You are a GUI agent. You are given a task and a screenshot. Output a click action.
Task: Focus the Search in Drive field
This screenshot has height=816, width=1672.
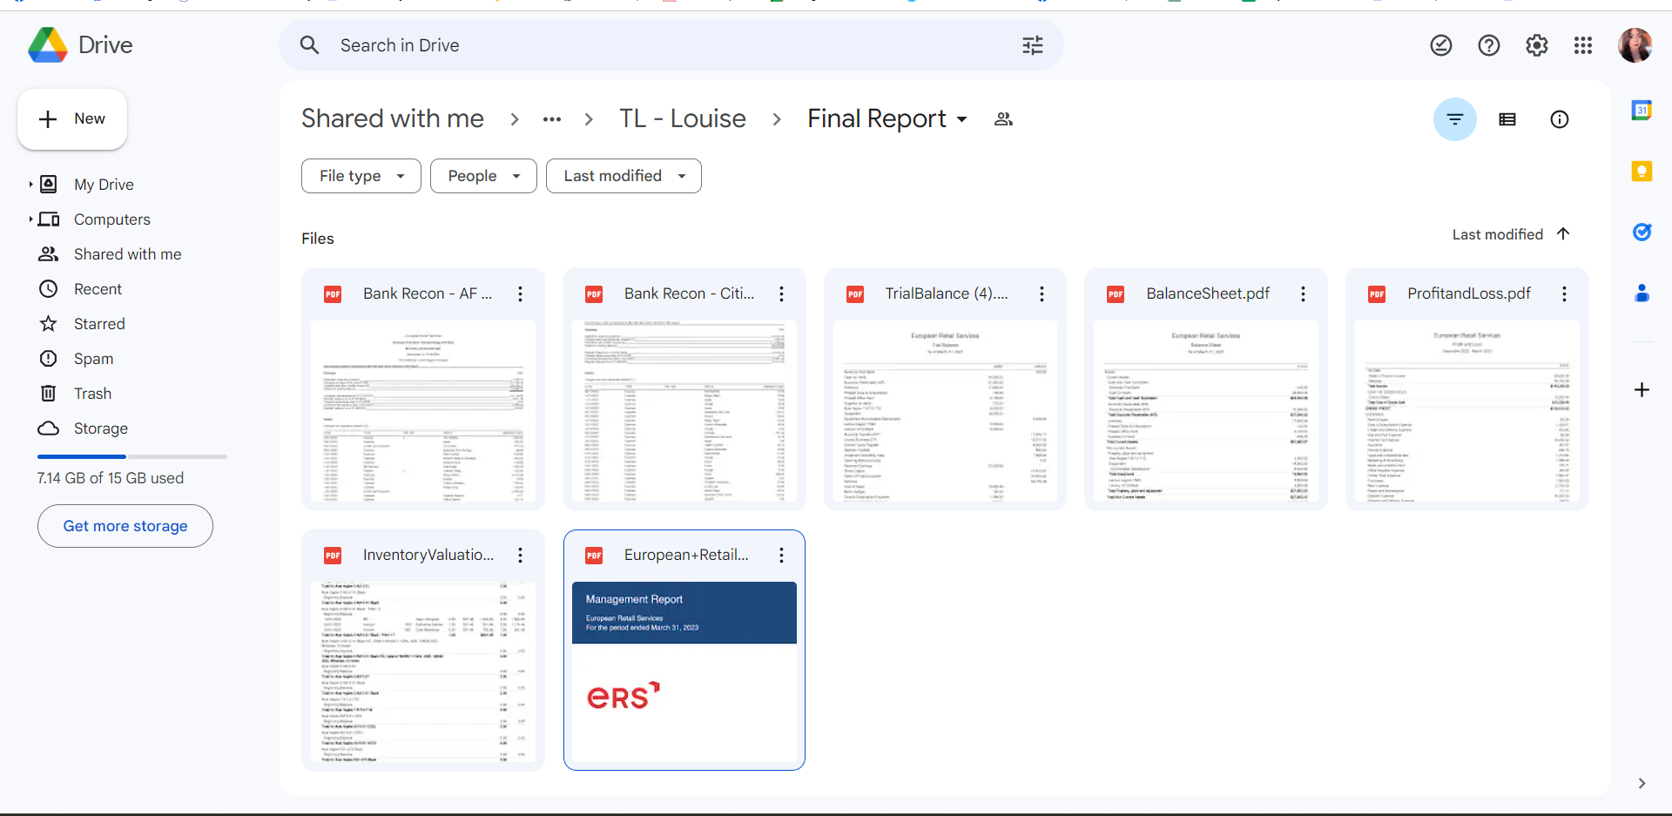[x=671, y=45]
